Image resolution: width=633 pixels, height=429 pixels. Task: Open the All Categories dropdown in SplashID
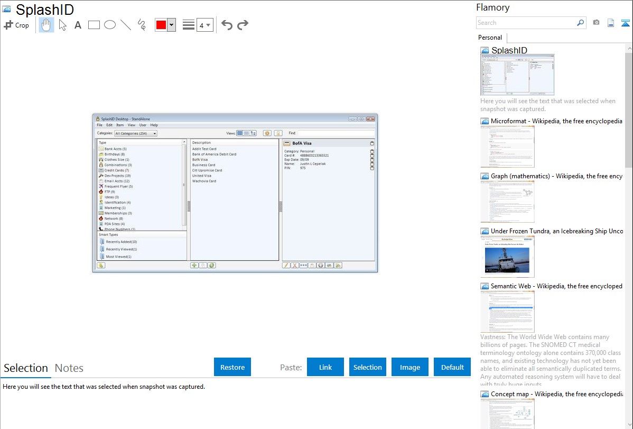point(136,133)
